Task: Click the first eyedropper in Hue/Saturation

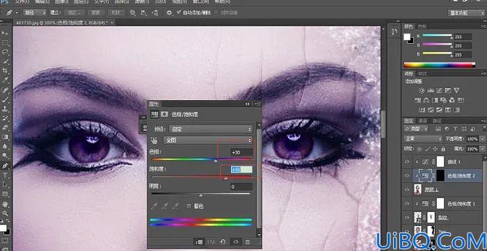Action: pos(154,206)
